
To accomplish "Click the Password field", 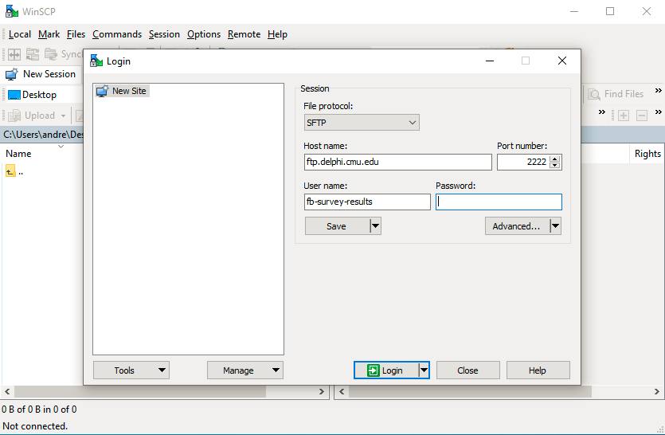I will click(499, 202).
